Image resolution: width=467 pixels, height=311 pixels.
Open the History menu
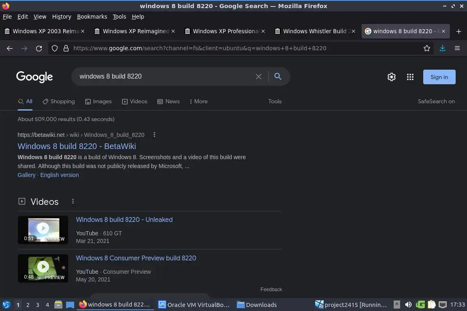click(x=62, y=17)
